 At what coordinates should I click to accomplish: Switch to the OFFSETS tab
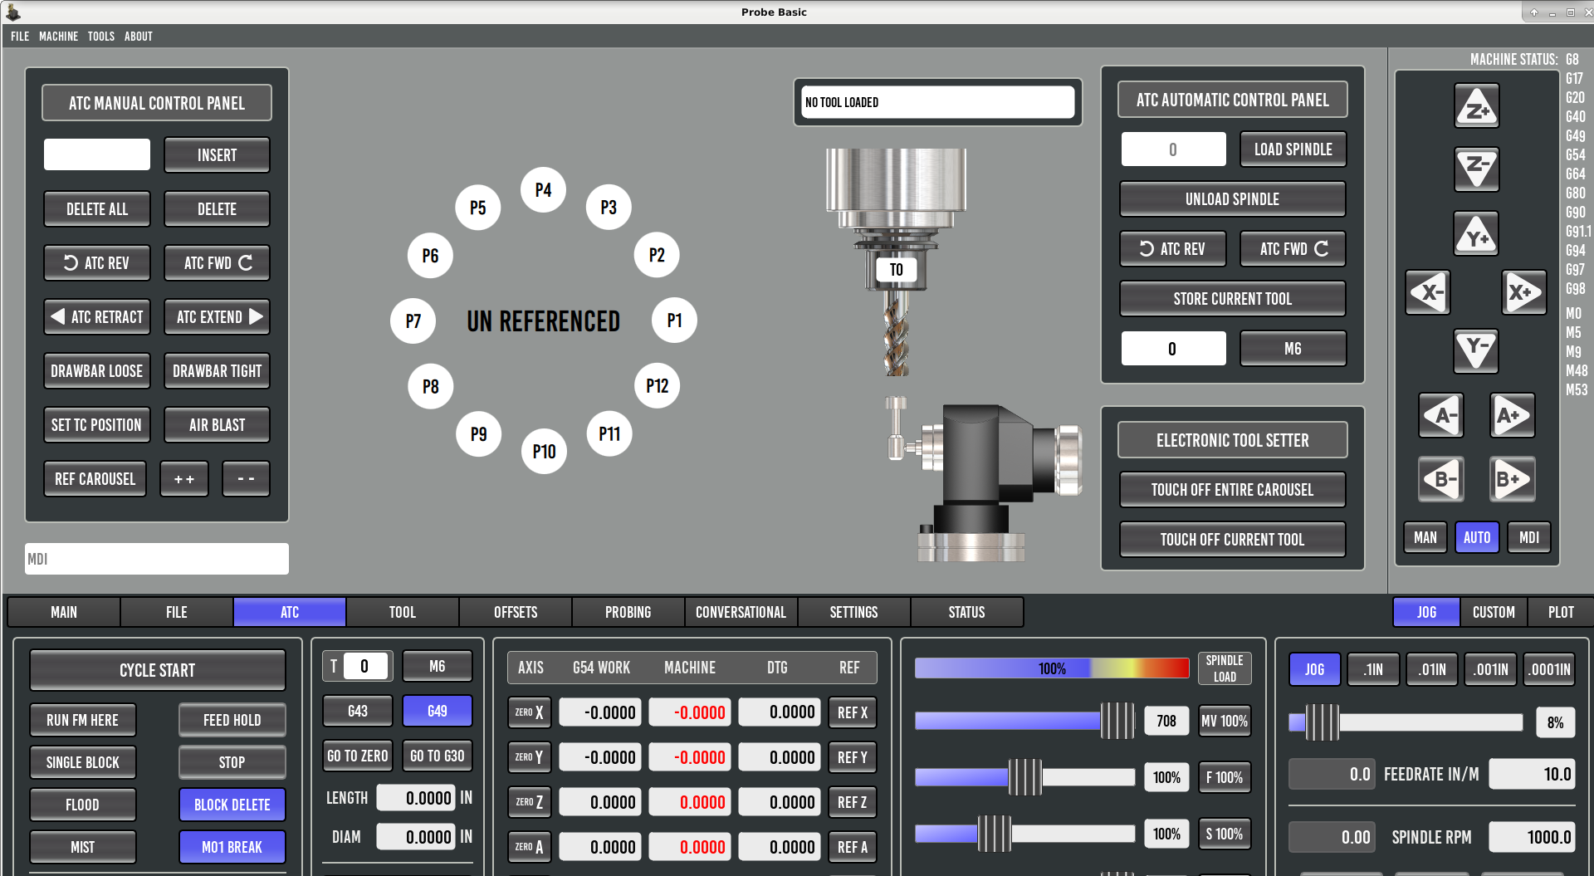pyautogui.click(x=516, y=612)
